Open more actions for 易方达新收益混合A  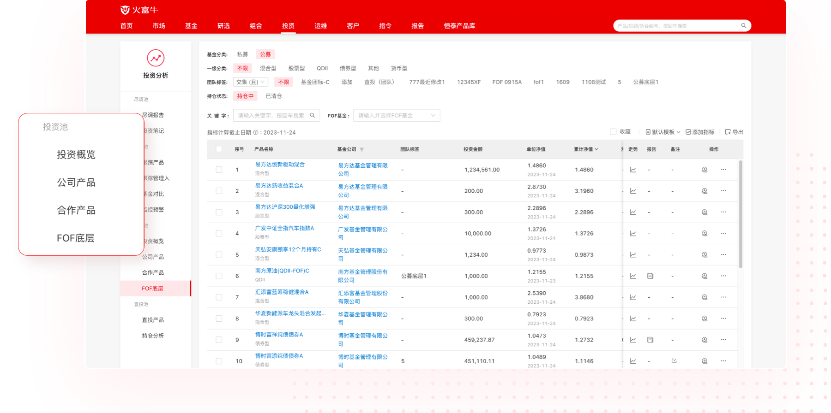coord(723,191)
